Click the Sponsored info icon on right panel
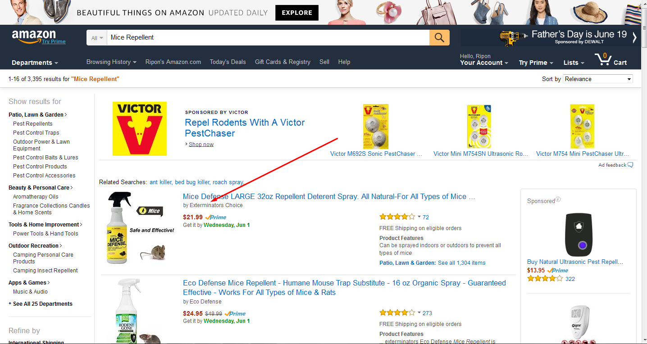The height and width of the screenshot is (344, 647). (x=557, y=199)
